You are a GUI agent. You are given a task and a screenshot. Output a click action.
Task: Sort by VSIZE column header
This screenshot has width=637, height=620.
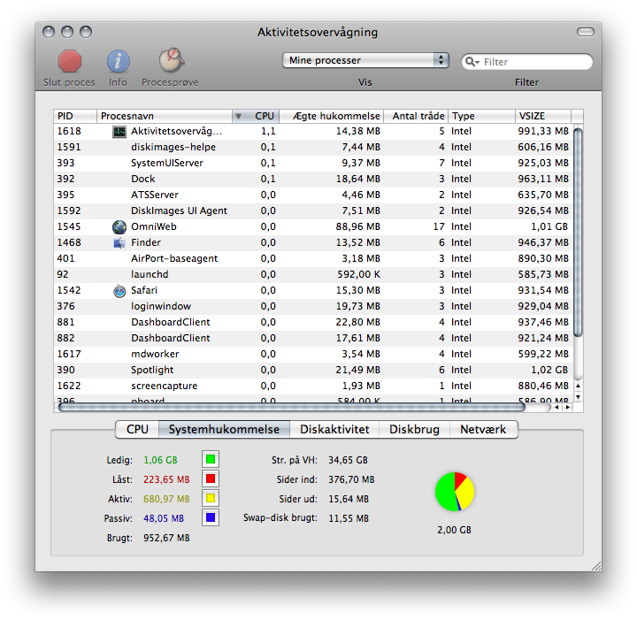tap(543, 116)
